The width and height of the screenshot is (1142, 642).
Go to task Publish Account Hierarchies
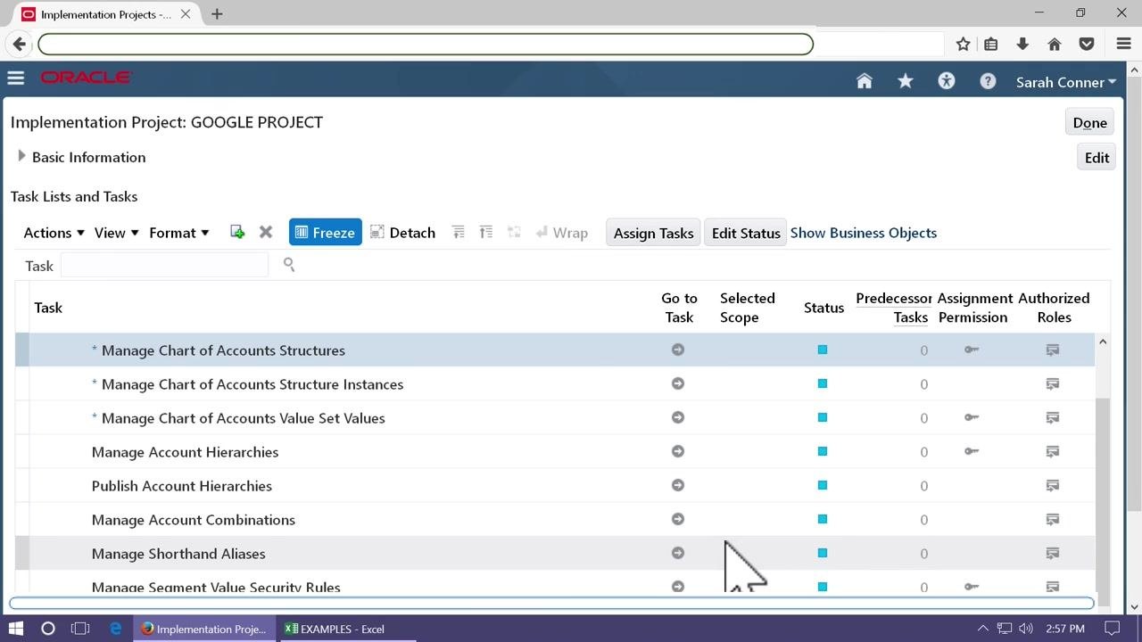coord(678,485)
